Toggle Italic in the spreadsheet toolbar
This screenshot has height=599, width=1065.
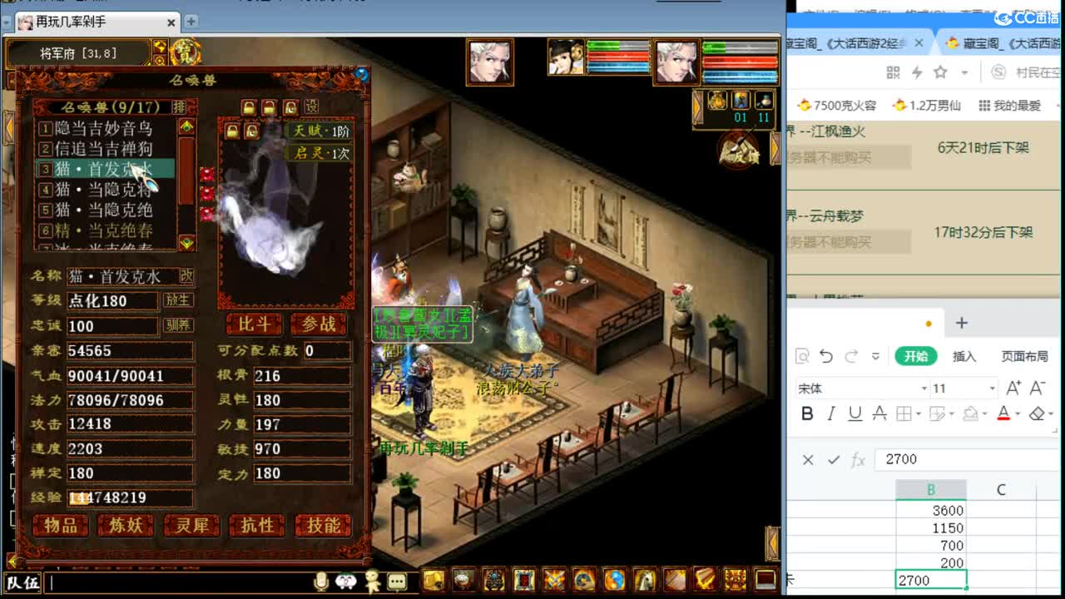coord(831,414)
